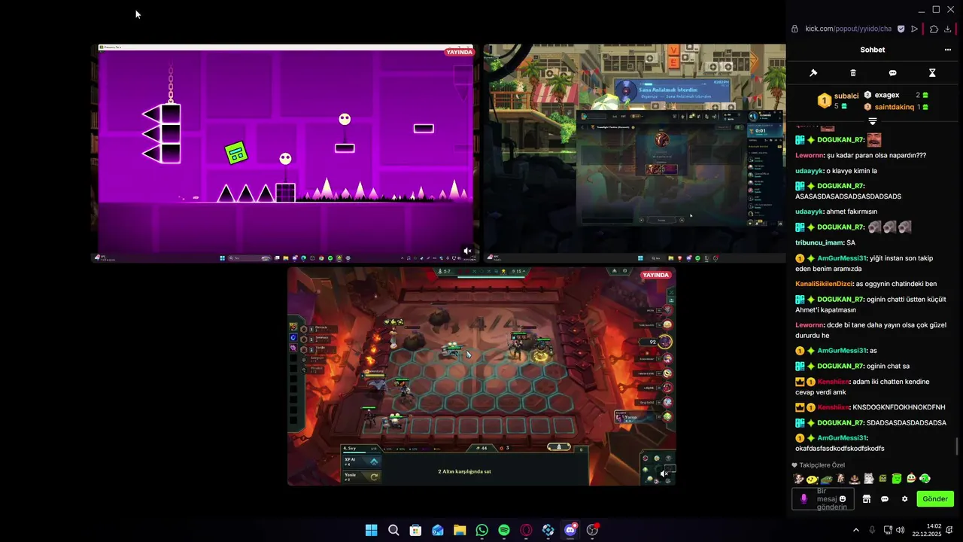Image resolution: width=963 pixels, height=542 pixels.
Task: Open the browser extensions puzzle icon
Action: [x=934, y=29]
